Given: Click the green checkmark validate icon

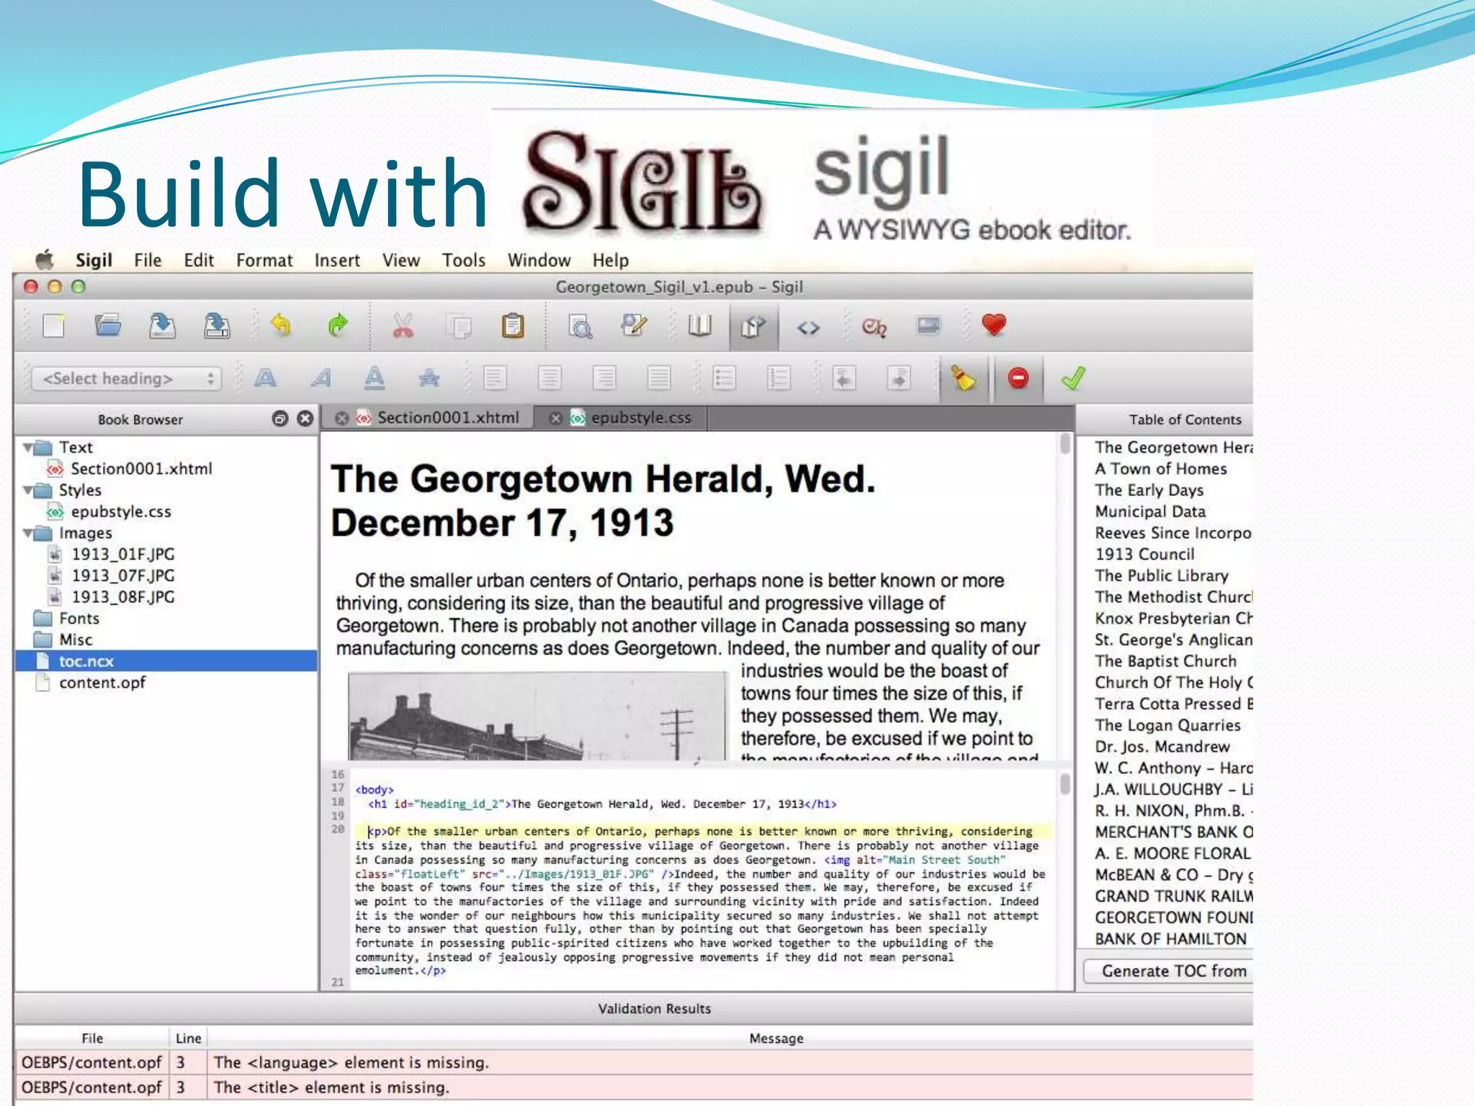Looking at the screenshot, I should click(x=1073, y=378).
